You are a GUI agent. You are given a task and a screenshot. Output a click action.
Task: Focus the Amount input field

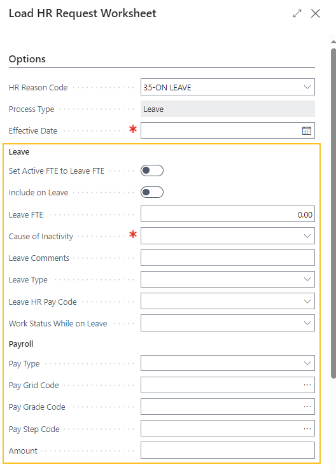[228, 450]
